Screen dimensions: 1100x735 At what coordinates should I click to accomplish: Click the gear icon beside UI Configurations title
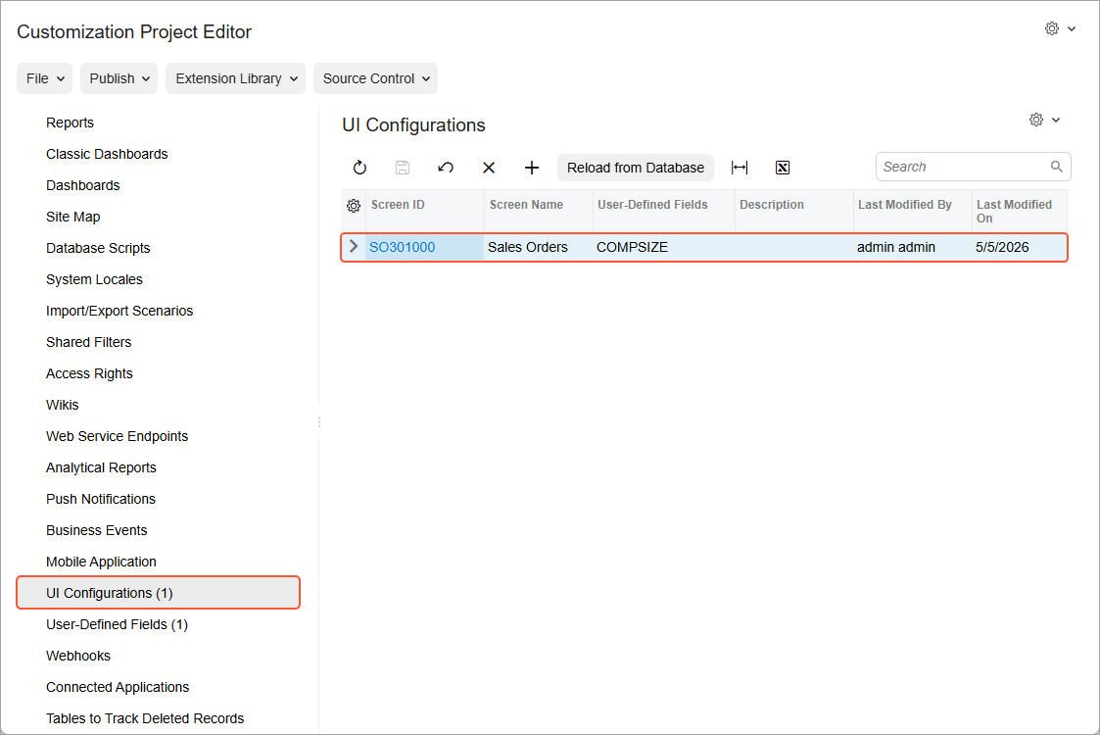tap(1036, 120)
